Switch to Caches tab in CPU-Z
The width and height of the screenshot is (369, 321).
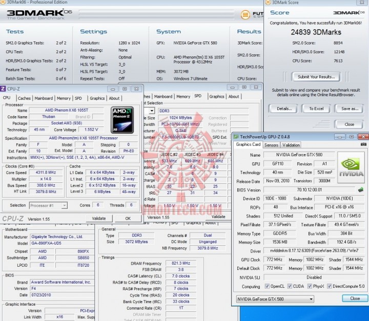coord(24,98)
